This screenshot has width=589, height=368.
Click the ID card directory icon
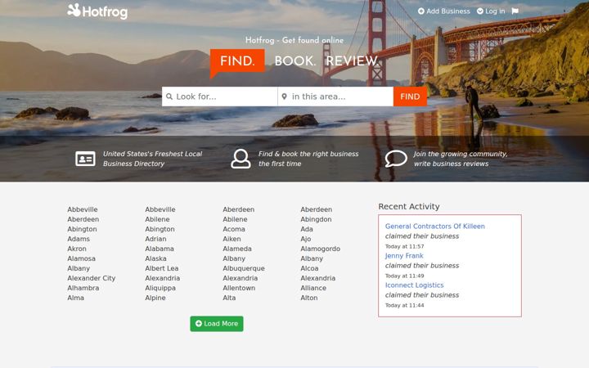coord(85,159)
